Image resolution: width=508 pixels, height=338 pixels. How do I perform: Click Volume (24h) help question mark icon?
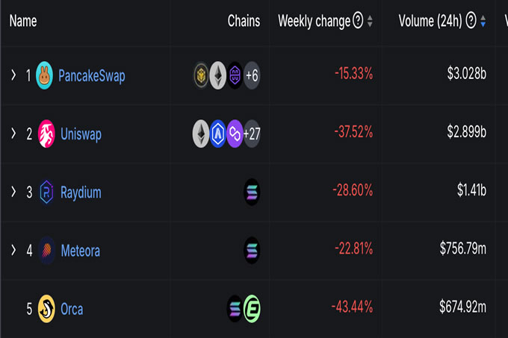click(471, 20)
